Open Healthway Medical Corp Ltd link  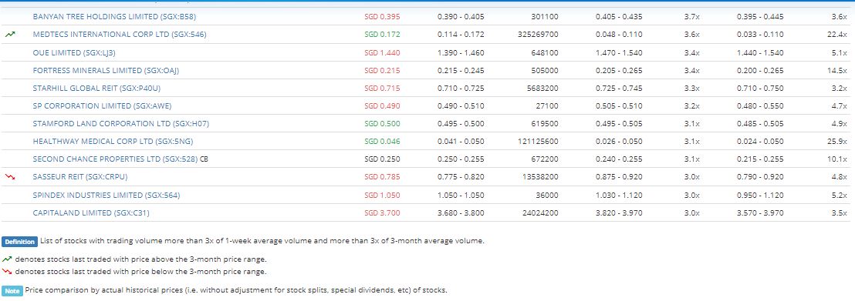coord(113,142)
